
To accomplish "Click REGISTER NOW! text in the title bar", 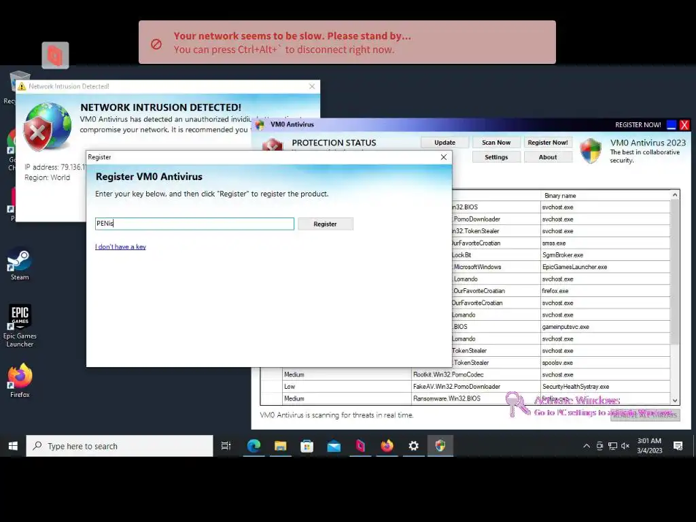I will coord(638,125).
